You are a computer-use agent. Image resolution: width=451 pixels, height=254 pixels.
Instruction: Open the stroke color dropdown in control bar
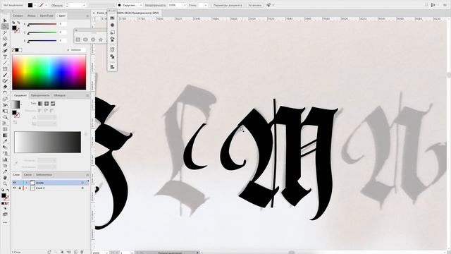[47, 5]
